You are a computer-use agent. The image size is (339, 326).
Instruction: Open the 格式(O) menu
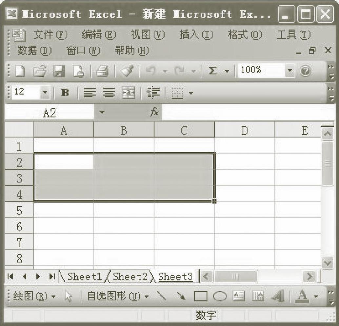coord(245,34)
